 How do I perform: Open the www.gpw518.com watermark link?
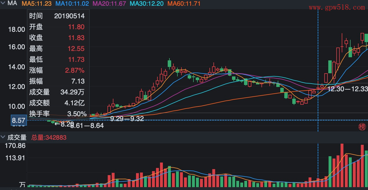[x=337, y=8]
